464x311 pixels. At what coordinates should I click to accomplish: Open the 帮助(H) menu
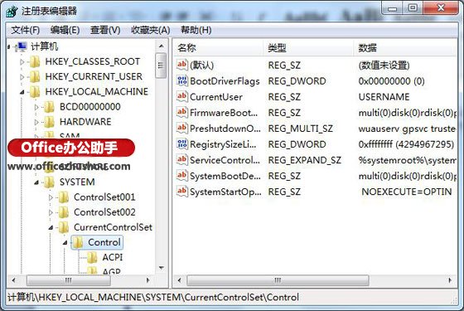pos(196,30)
